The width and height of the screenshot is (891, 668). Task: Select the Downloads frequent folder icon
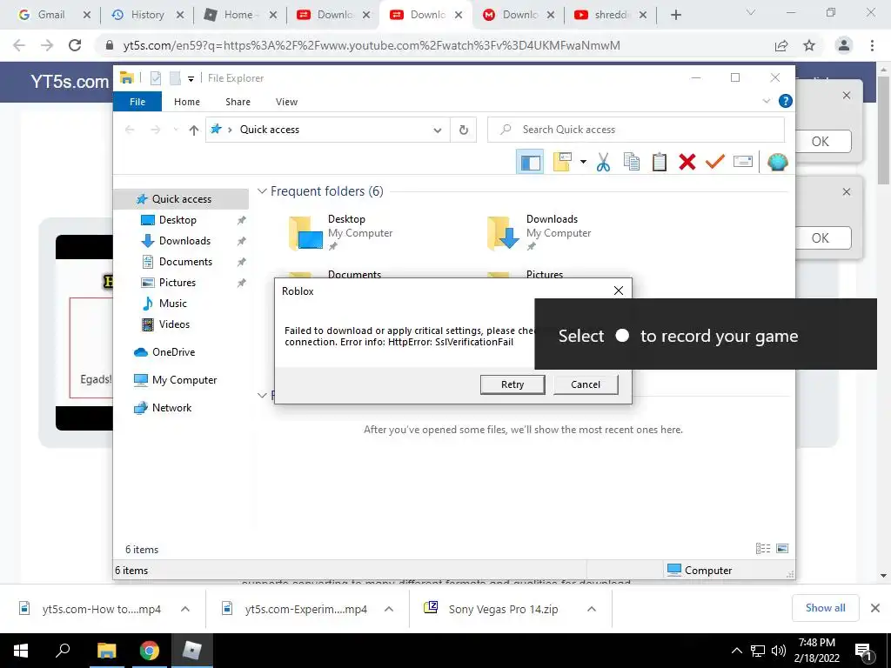tap(504, 233)
